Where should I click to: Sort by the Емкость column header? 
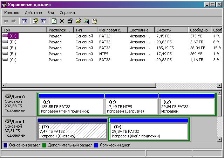coord(171,30)
